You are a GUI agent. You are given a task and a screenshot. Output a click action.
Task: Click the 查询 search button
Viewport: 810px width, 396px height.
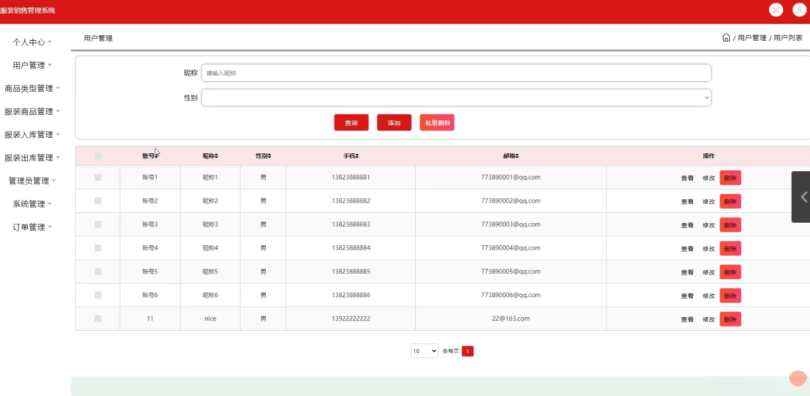[x=351, y=122]
